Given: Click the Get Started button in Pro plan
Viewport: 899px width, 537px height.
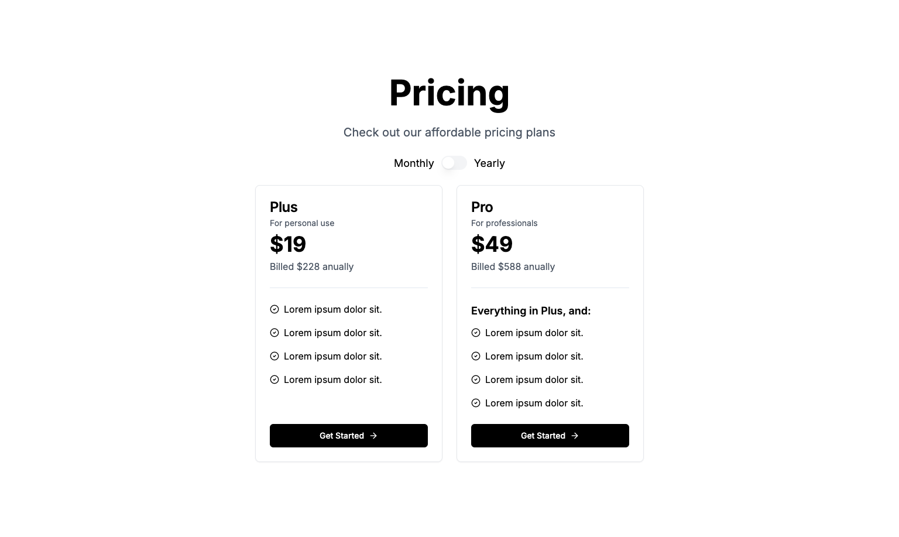Looking at the screenshot, I should 550,436.
